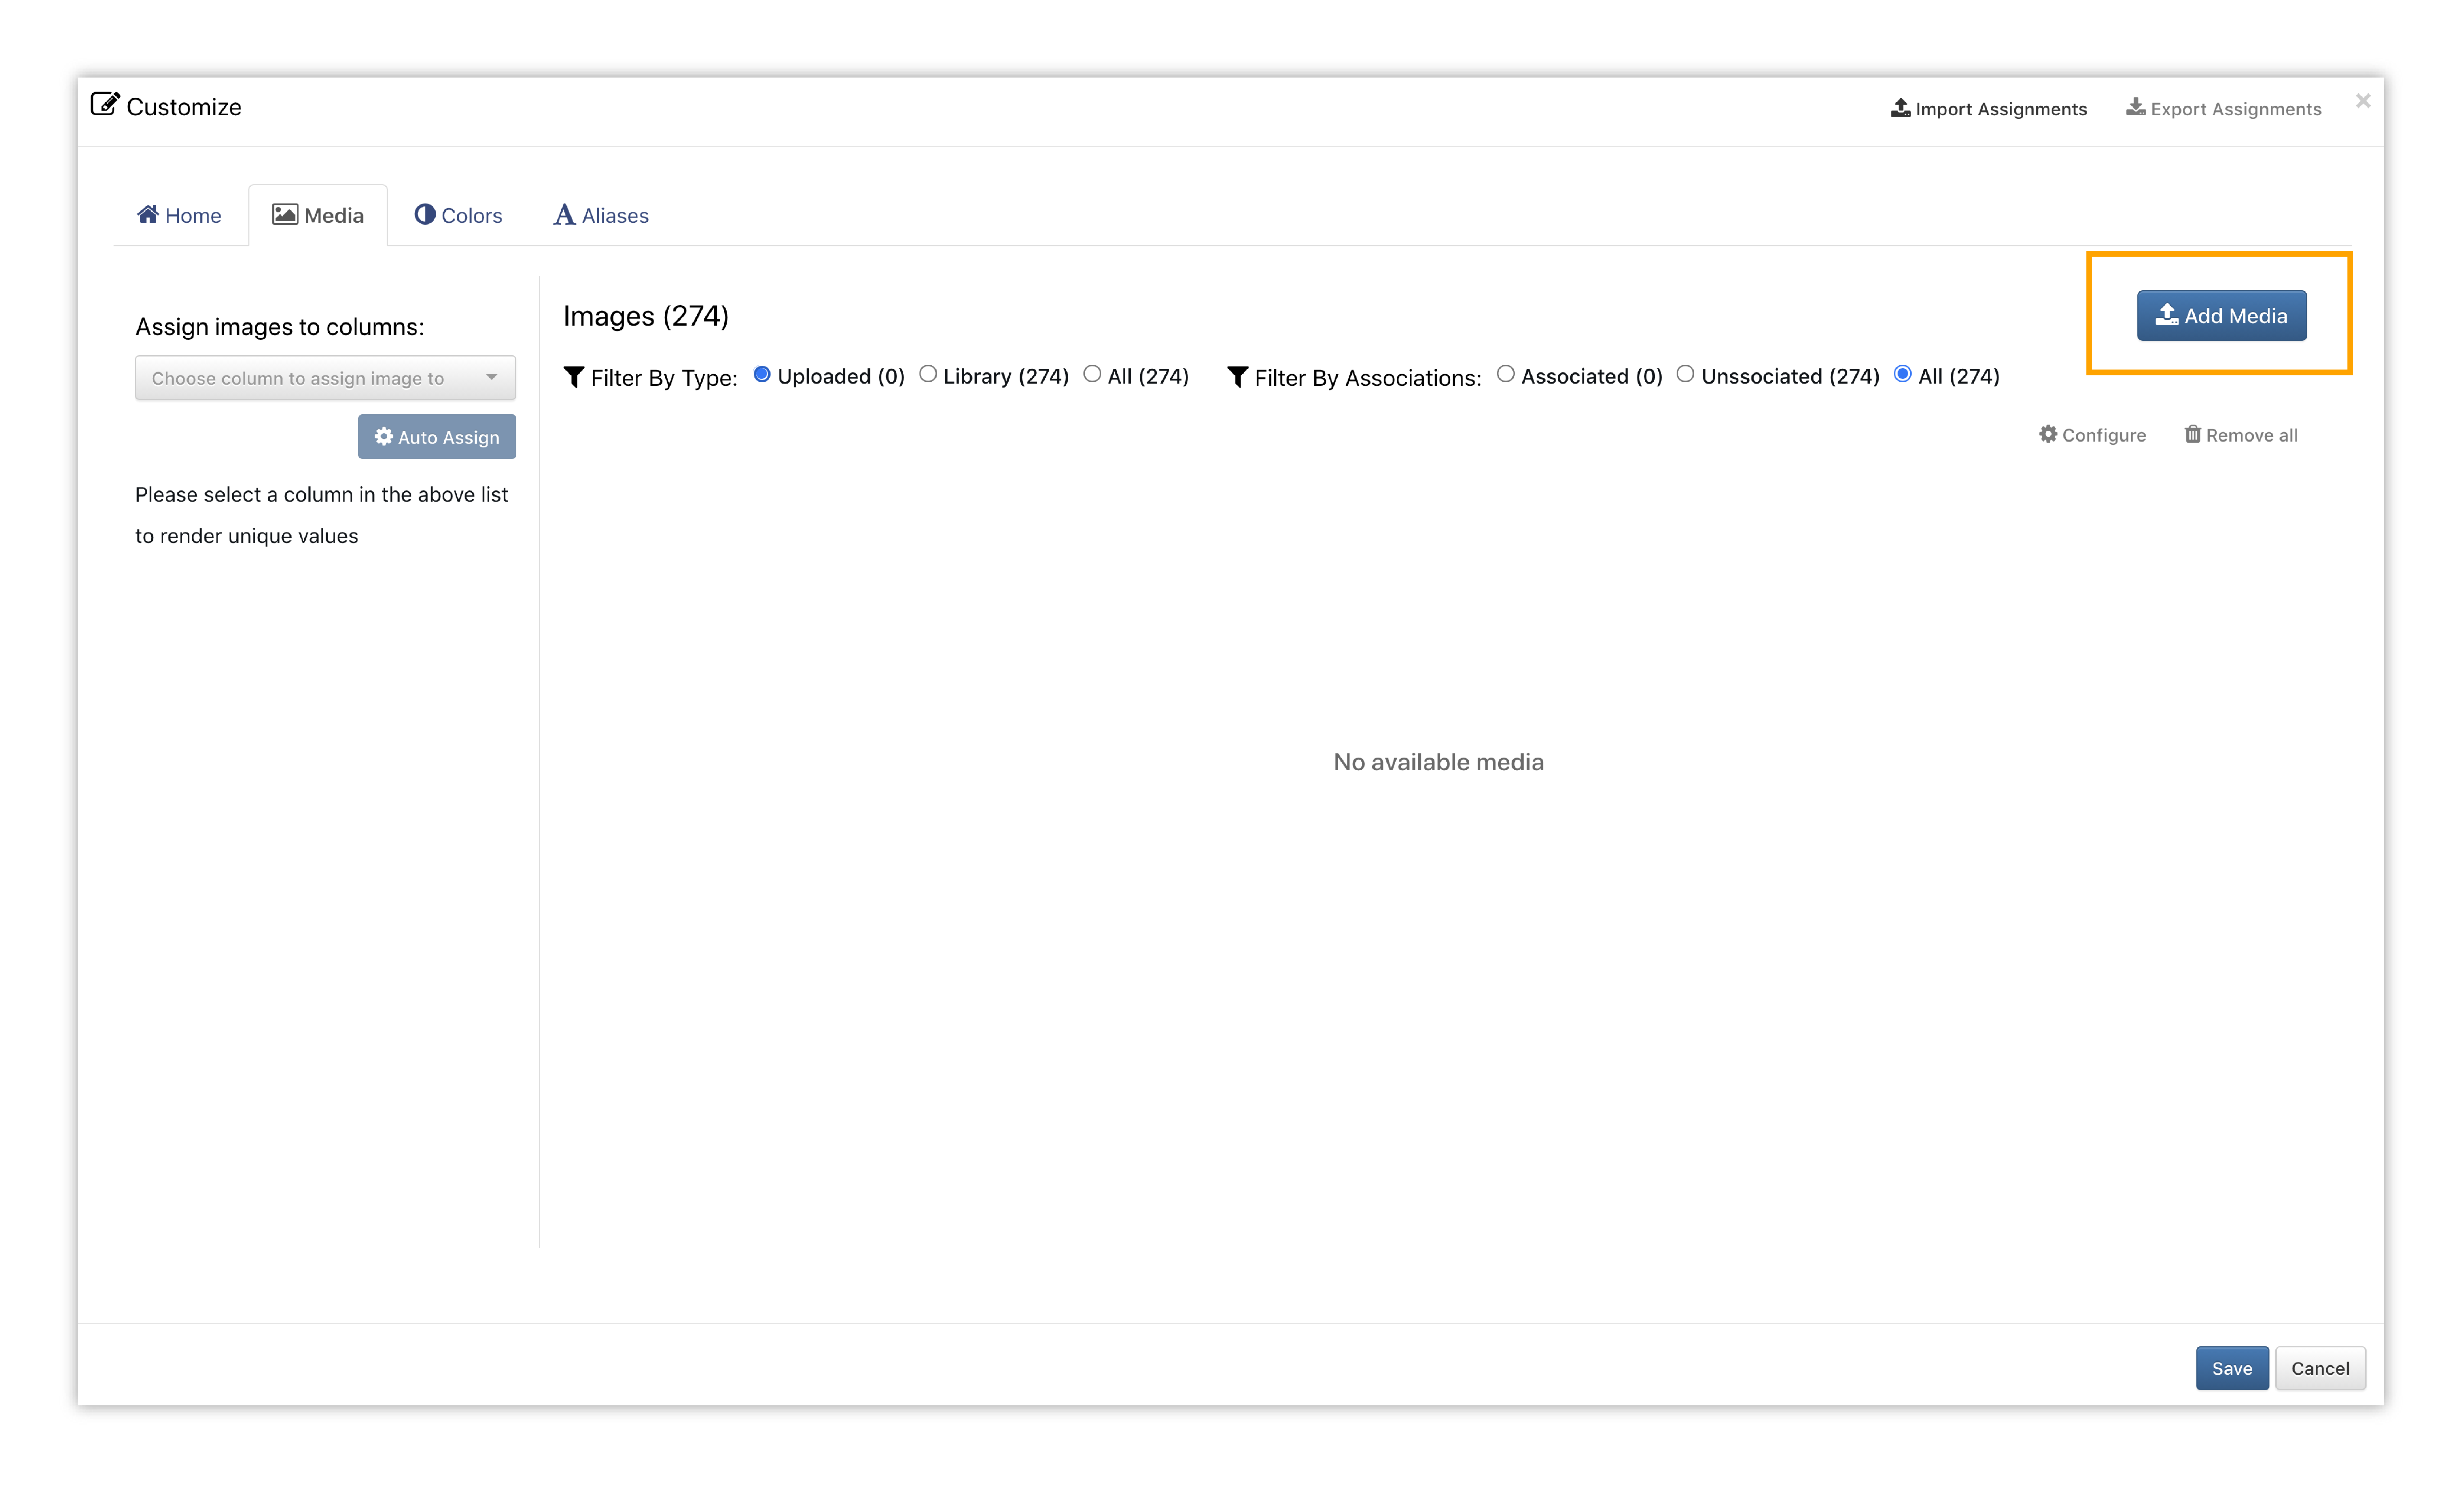
Task: Click 'Assign images to columns:' label
Action: pos(280,327)
